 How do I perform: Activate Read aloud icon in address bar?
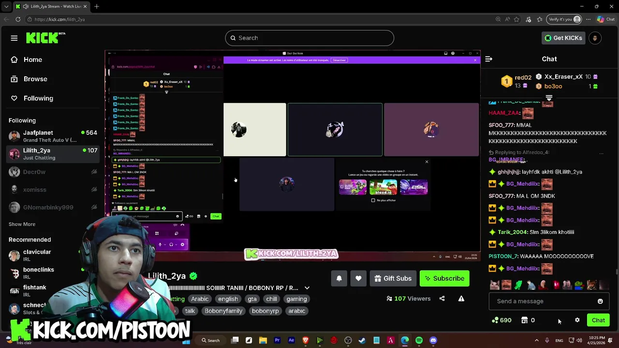click(507, 19)
